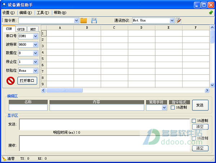Click the broom clear-counters icon in status bar
216x163 pixels.
tap(4, 159)
